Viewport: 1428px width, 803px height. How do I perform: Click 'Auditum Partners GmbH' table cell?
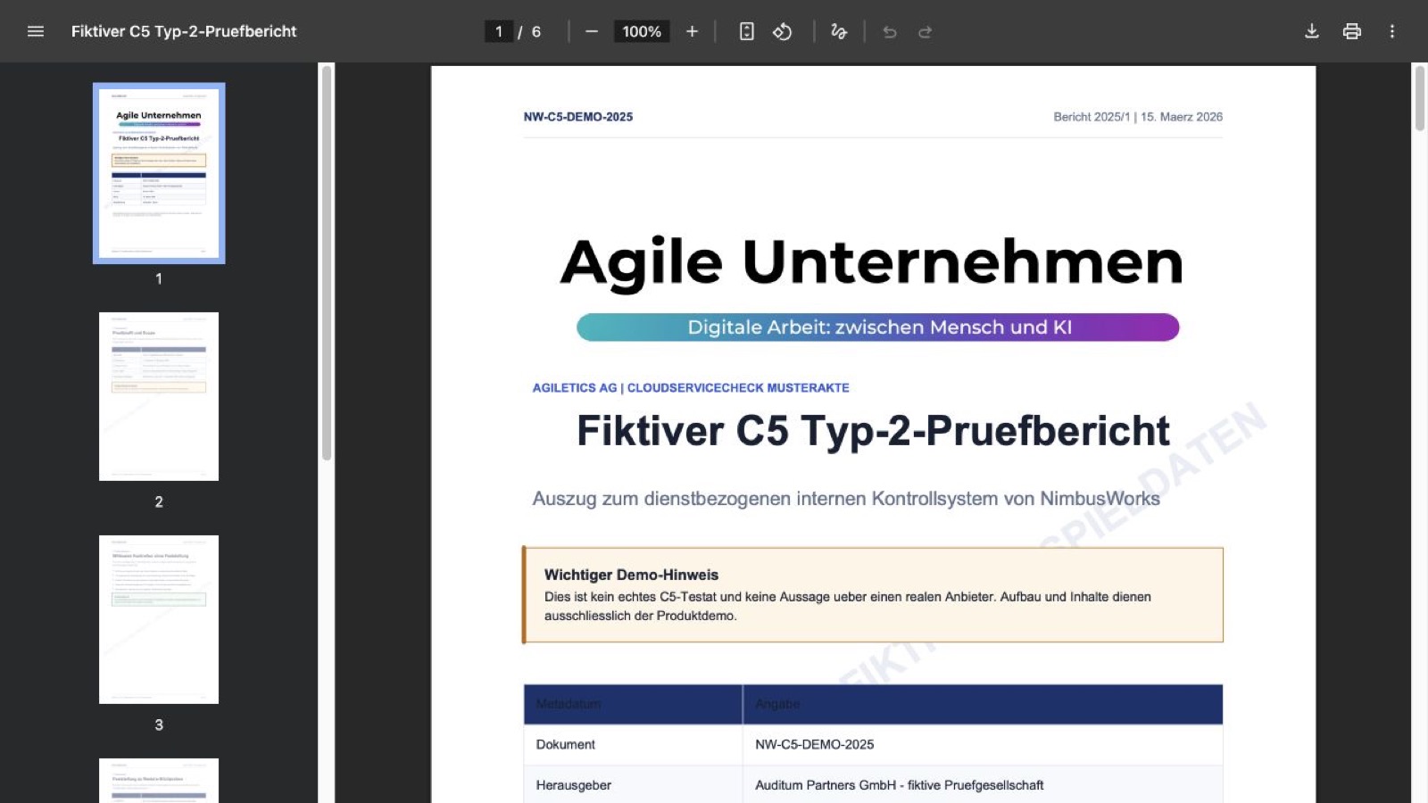click(x=983, y=785)
